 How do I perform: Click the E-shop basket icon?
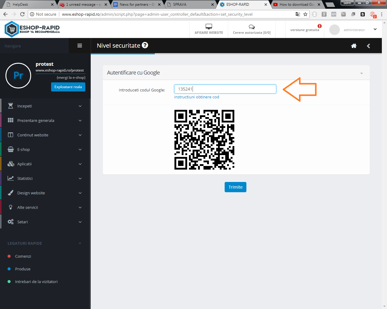click(x=11, y=149)
